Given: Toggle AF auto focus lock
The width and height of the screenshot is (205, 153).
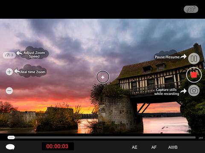Looking at the screenshot, I should (x=154, y=147).
